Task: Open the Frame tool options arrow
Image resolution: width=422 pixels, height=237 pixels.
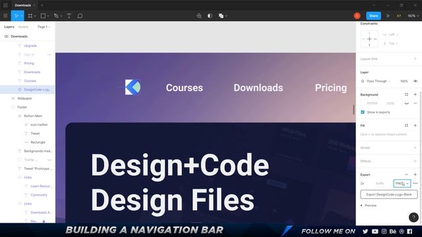Action: (x=35, y=16)
